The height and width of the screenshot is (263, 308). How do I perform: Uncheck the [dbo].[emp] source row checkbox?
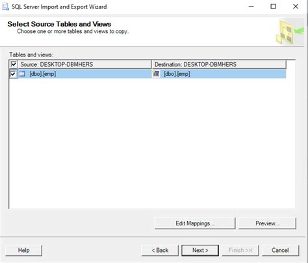click(x=13, y=74)
